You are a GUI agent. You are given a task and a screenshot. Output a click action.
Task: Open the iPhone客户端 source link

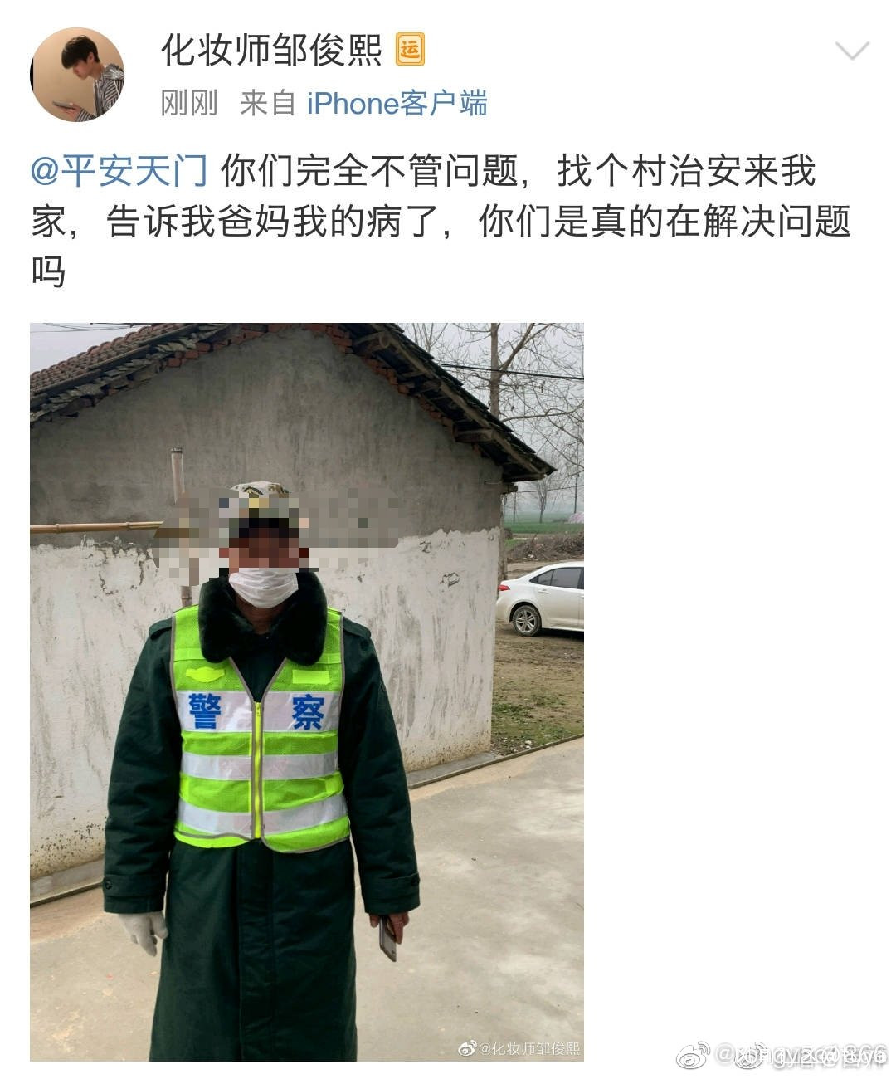pyautogui.click(x=397, y=103)
